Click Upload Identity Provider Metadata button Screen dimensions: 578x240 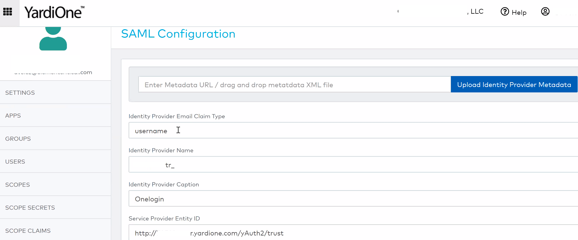point(514,84)
